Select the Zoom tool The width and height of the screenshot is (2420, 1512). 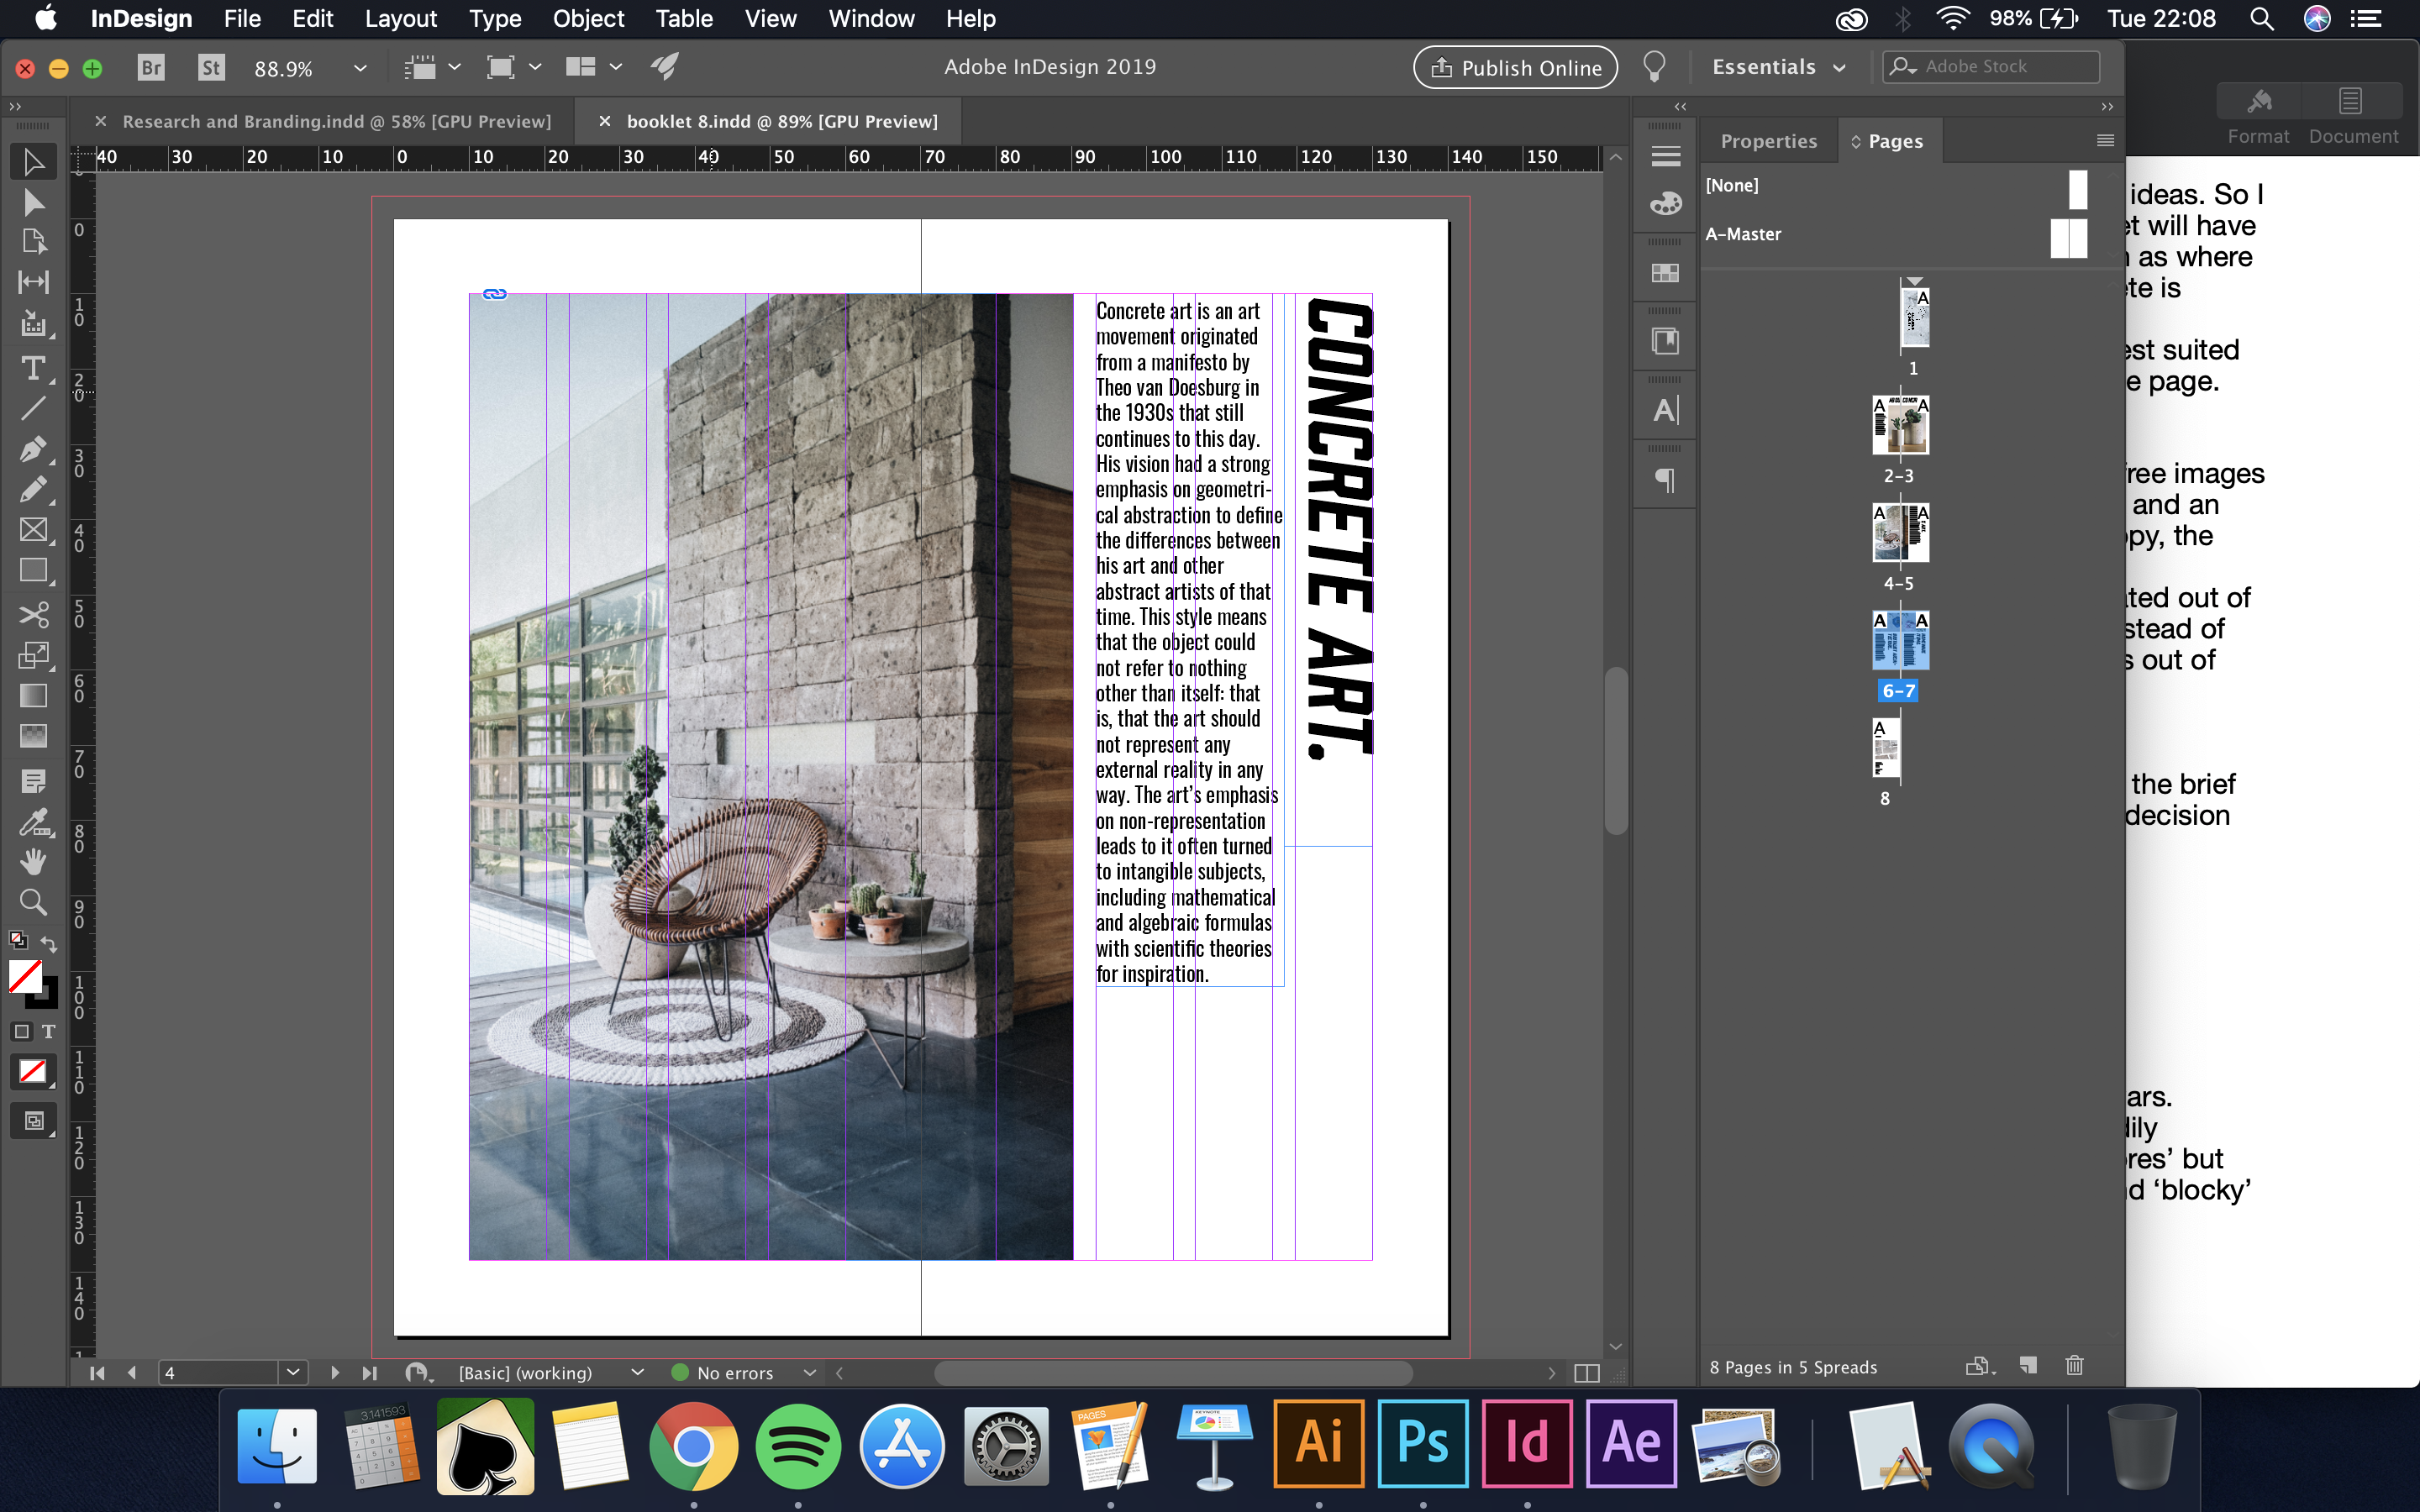[33, 902]
